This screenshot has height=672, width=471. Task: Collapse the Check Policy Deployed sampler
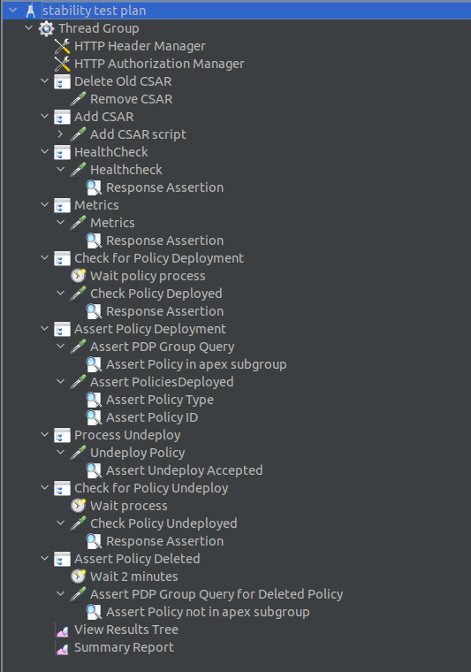point(60,294)
